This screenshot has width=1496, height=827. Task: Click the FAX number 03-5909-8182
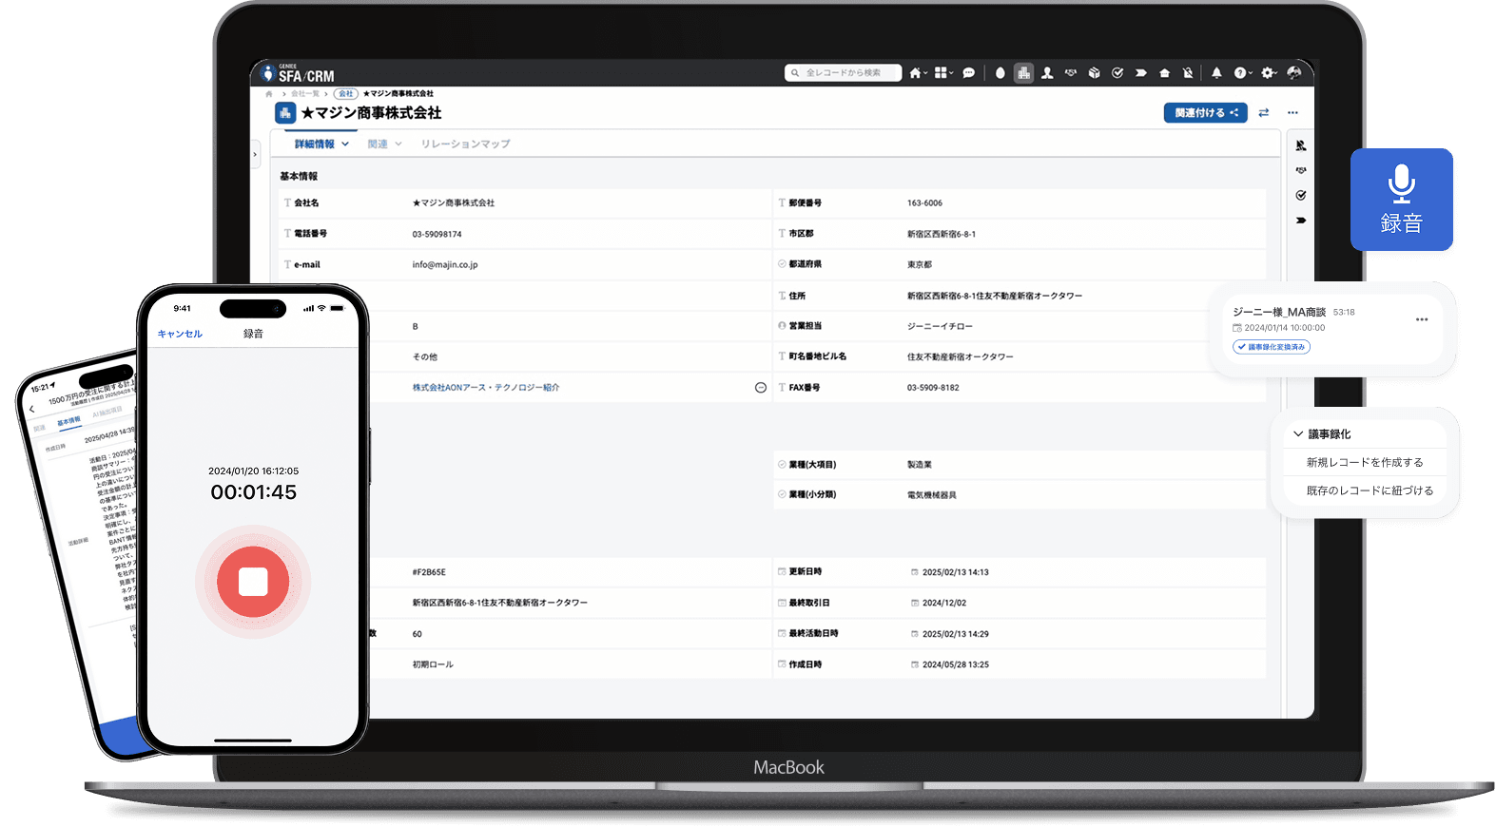point(933,388)
